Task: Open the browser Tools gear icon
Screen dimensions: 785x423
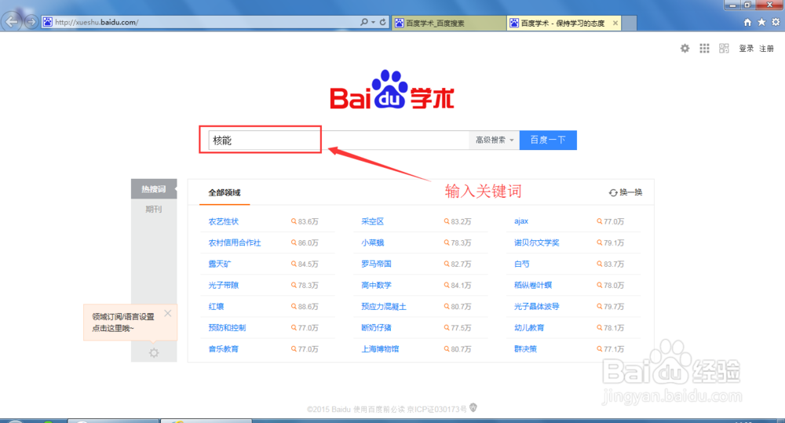Action: [776, 22]
